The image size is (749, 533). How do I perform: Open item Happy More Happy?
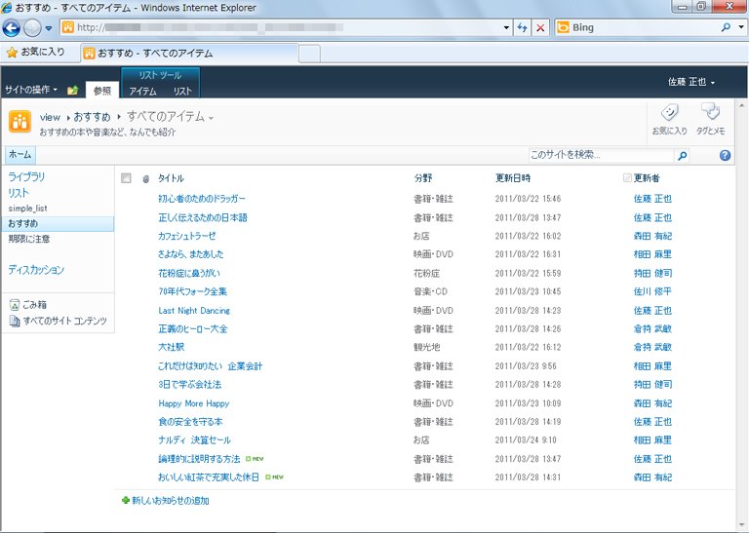[x=193, y=403]
